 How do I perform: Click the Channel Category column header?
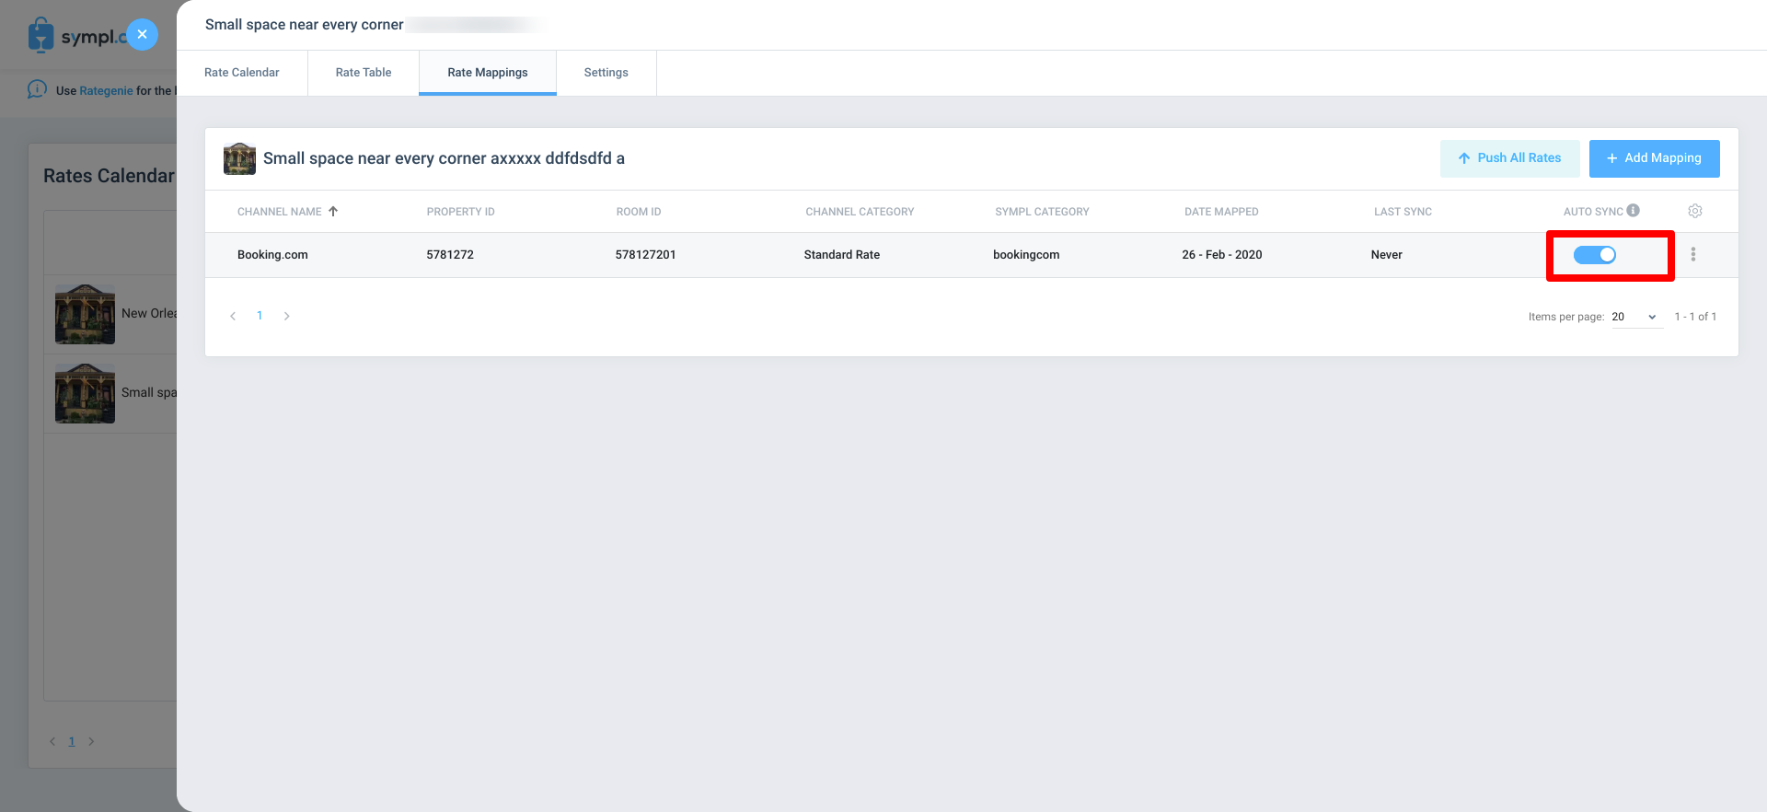pyautogui.click(x=860, y=212)
